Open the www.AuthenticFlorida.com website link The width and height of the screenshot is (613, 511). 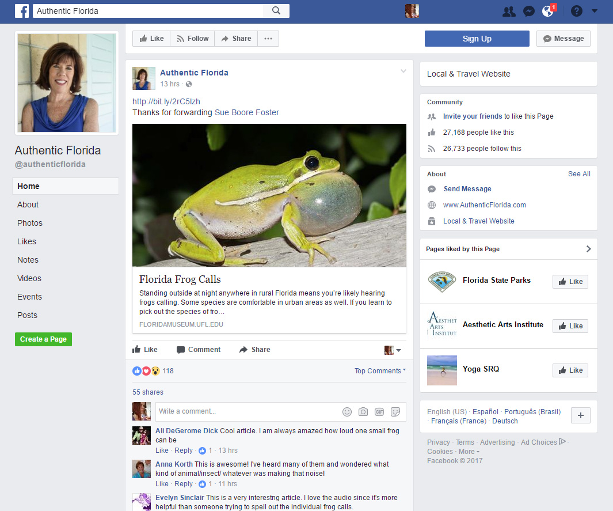[x=485, y=205]
